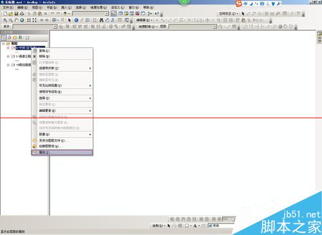Open the Editor (编辑器) dropdown menu

(144, 20)
